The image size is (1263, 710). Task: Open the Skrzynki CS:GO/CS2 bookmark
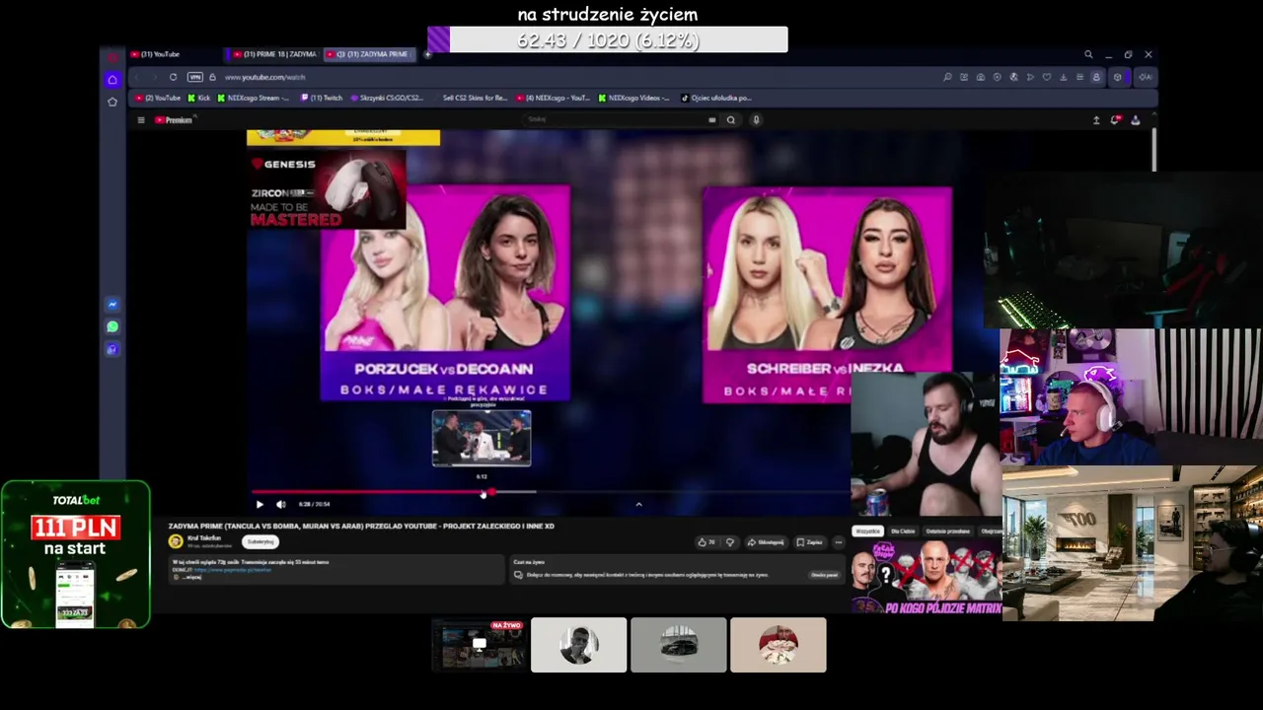point(387,98)
